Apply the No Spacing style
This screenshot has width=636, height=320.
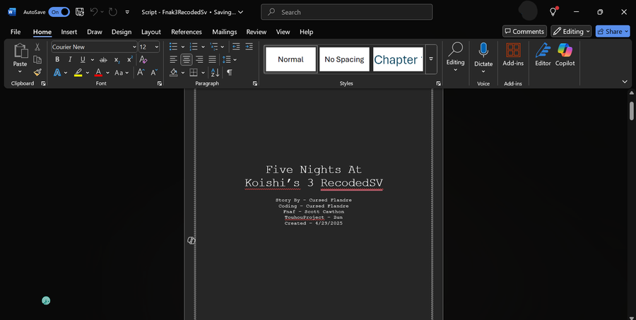(x=344, y=59)
